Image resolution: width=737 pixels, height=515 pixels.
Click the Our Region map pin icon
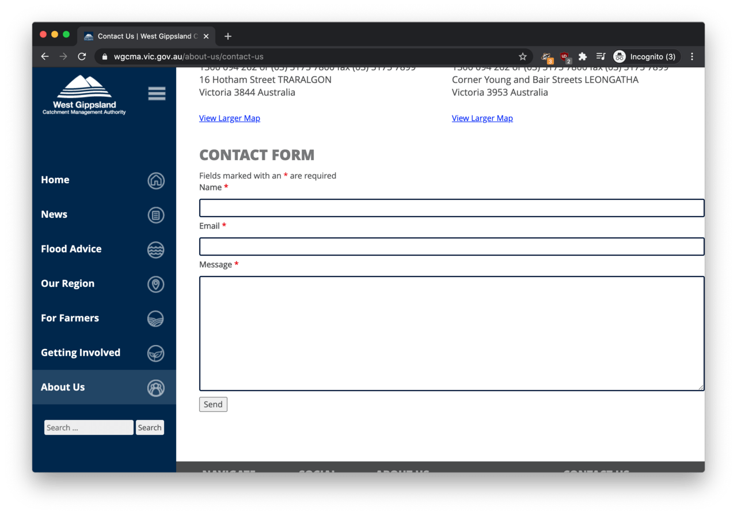[x=155, y=284]
